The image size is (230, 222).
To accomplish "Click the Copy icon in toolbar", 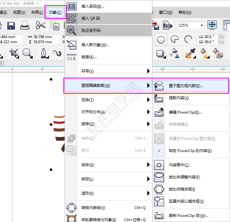I will click(55, 26).
